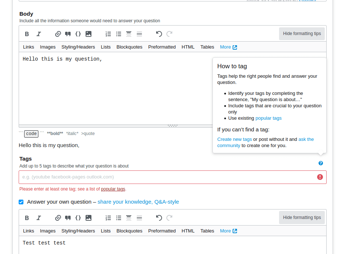Open Blockquotes tab in answer editor
Viewport: 346px width, 254px height.
129,231
